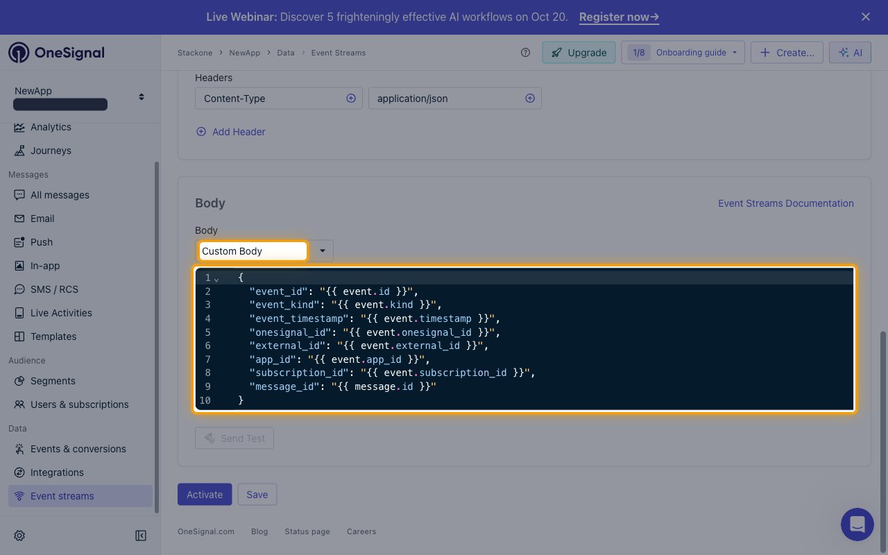Click the Upgrade button
888x555 pixels.
[x=579, y=53]
